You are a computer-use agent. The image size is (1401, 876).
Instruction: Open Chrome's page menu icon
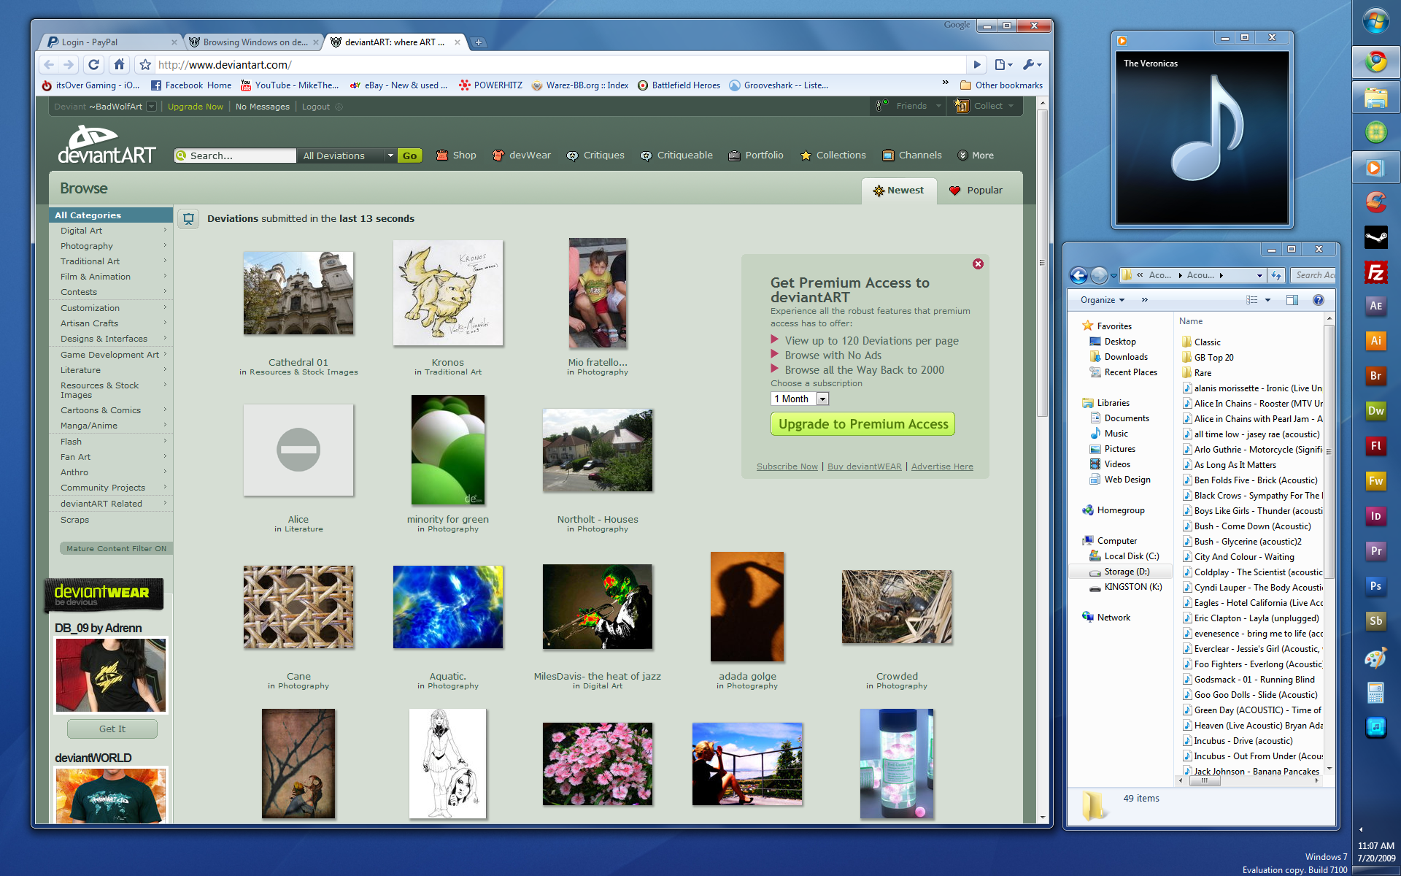(x=1003, y=65)
